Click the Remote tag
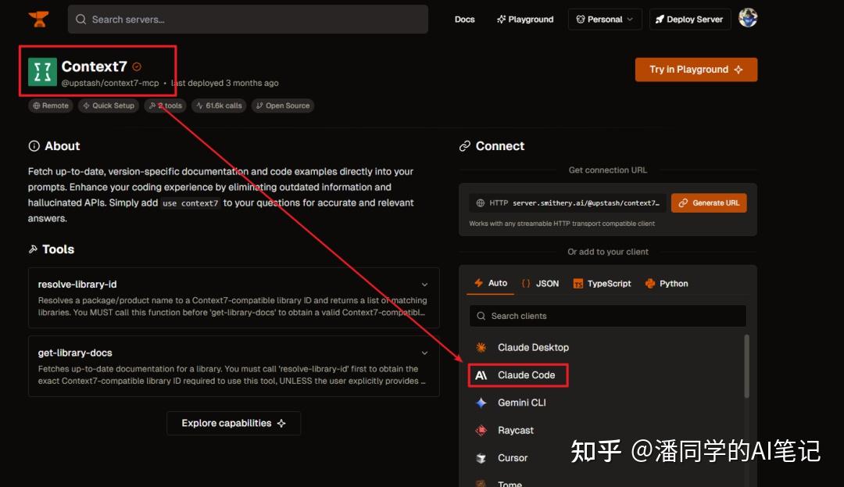 pos(51,106)
